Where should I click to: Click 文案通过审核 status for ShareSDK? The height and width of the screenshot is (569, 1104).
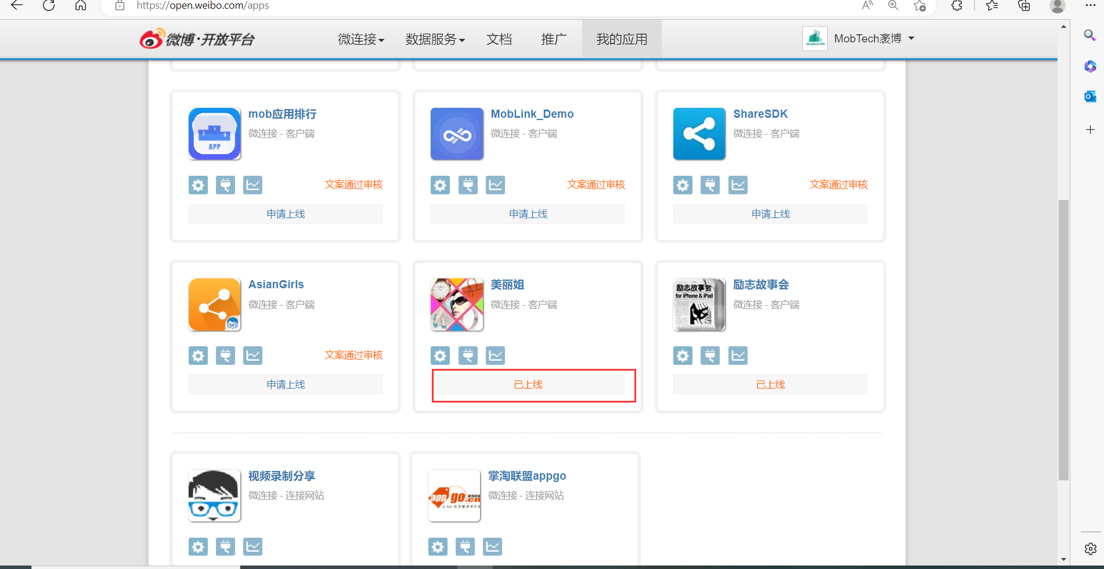pos(839,184)
